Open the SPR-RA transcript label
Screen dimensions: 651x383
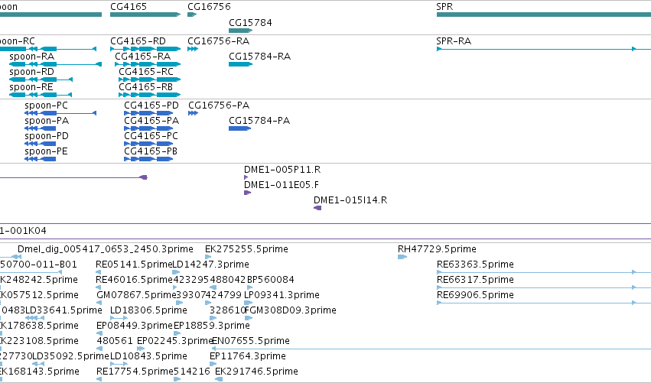tap(454, 41)
